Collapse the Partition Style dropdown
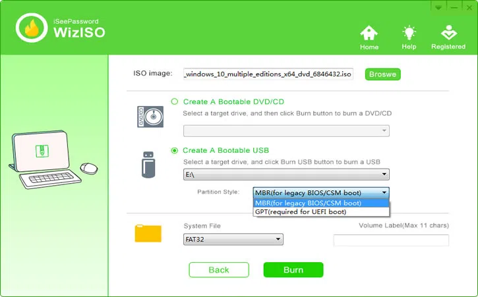Image resolution: width=478 pixels, height=297 pixels. click(x=321, y=193)
